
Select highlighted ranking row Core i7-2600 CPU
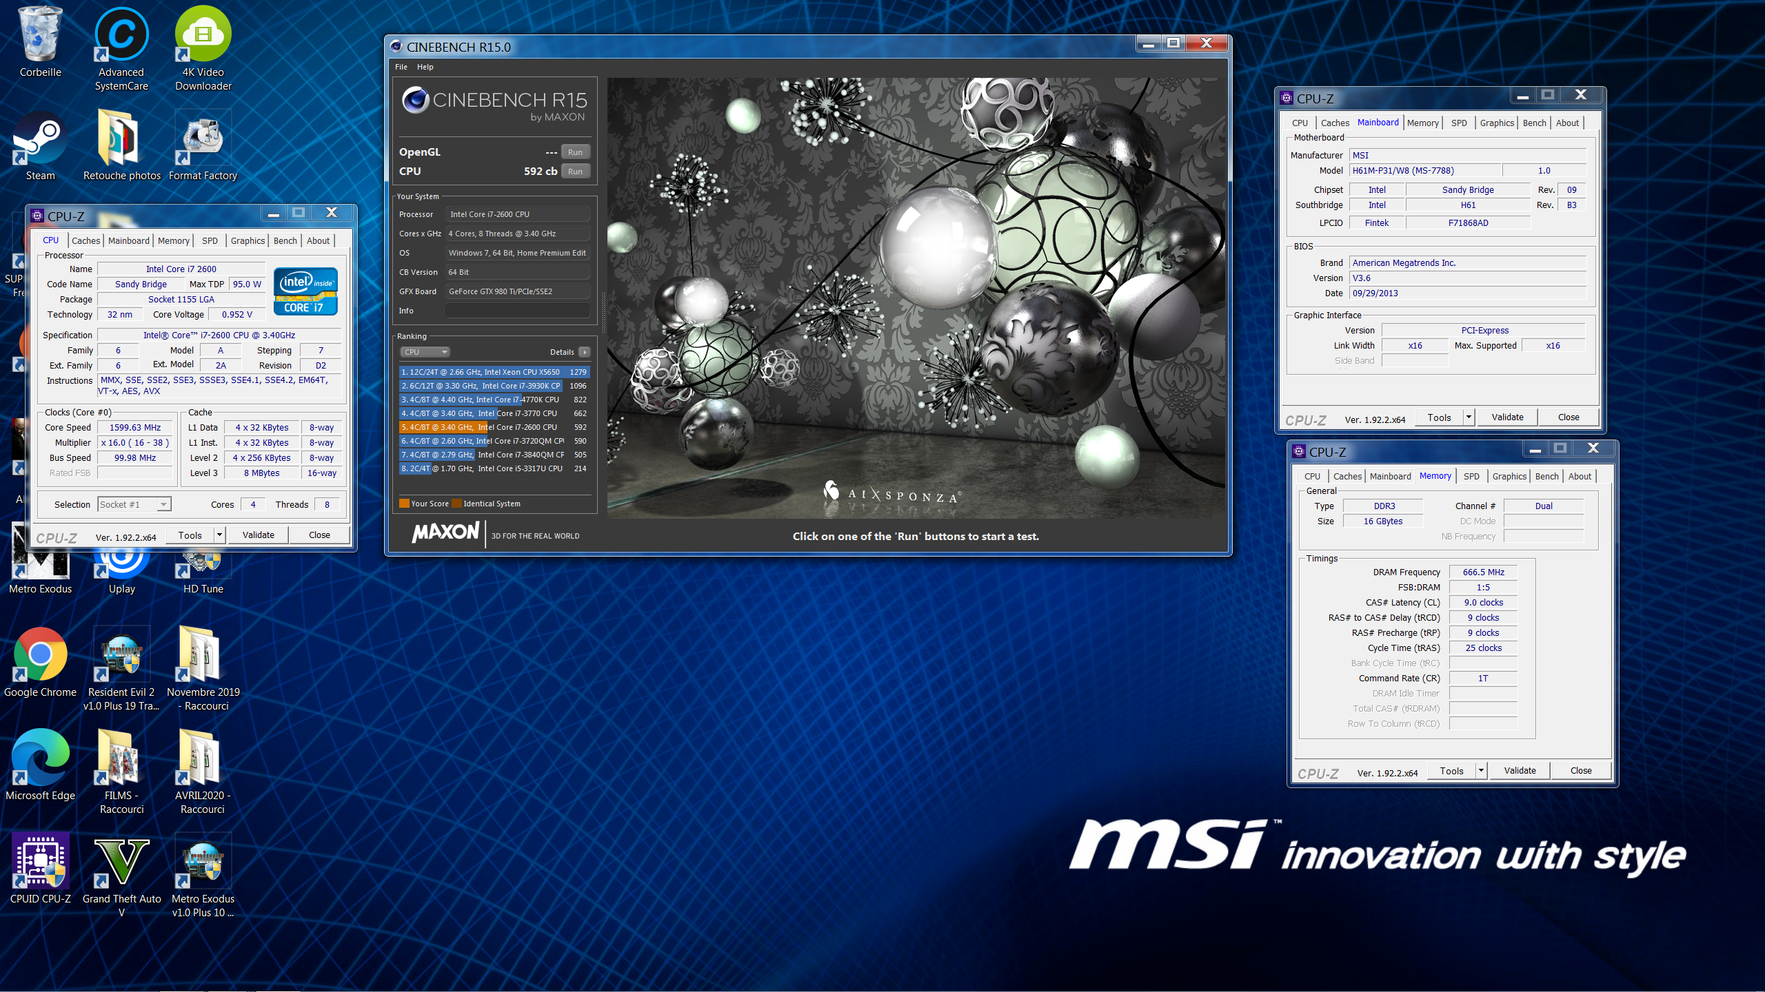[x=494, y=427]
